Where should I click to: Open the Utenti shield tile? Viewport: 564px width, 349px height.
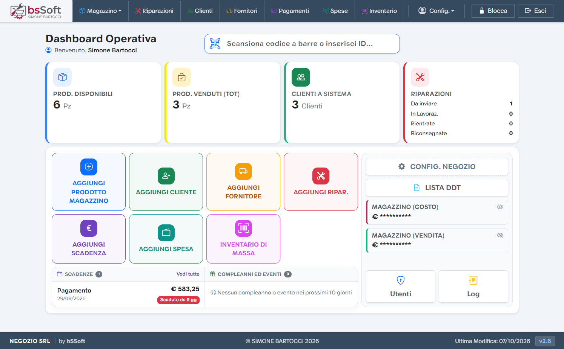(x=401, y=287)
